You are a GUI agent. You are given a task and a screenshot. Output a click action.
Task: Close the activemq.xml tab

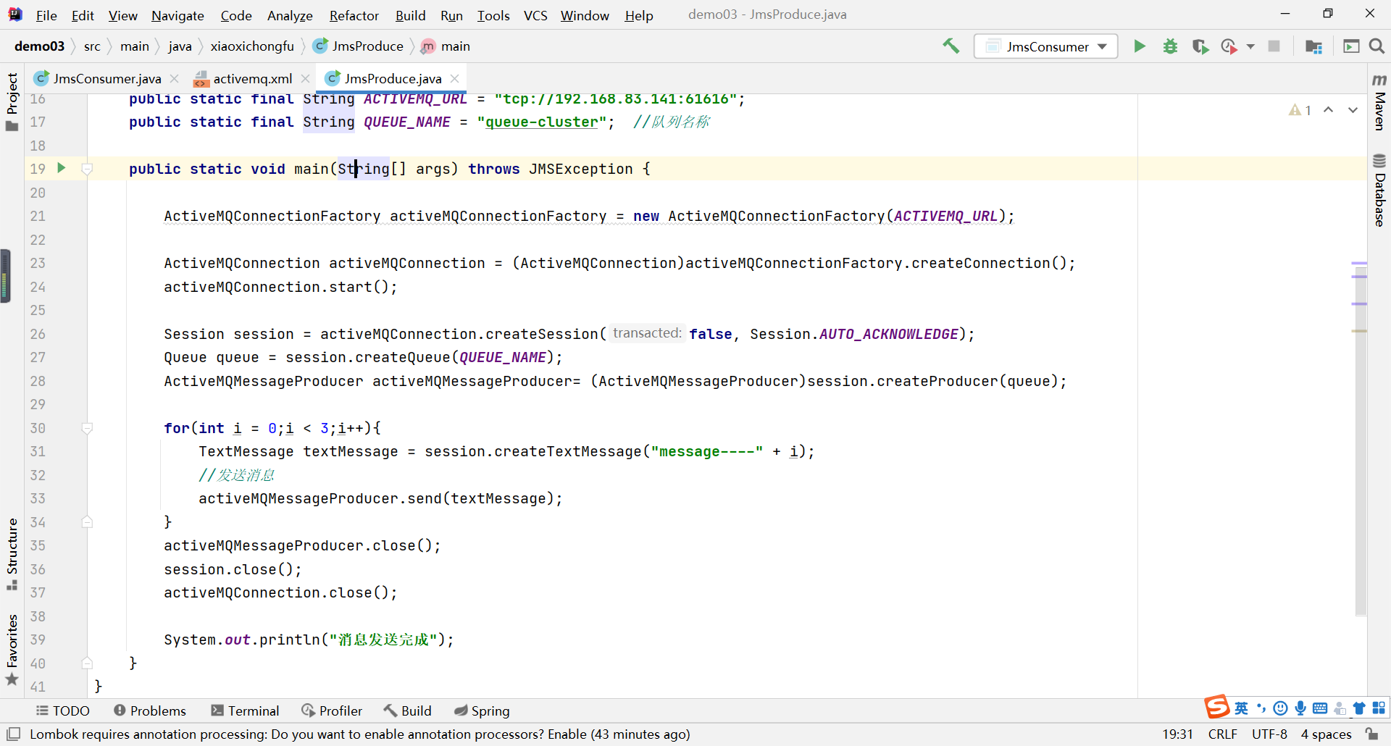[306, 78]
